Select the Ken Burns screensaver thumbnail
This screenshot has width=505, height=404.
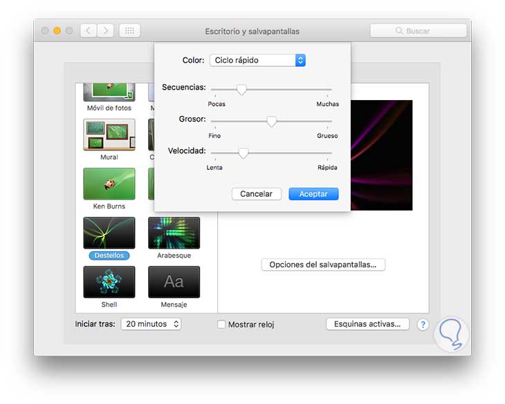click(109, 184)
